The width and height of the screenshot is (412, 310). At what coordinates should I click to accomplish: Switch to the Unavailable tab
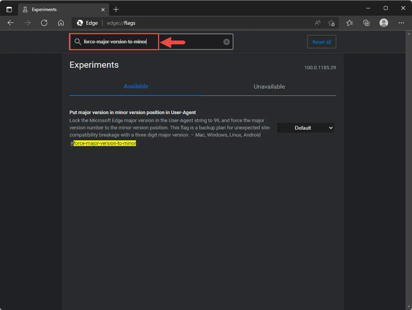pyautogui.click(x=269, y=87)
